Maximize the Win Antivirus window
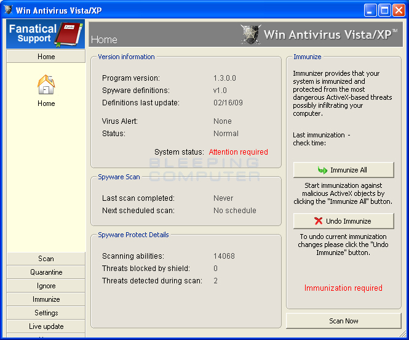This screenshot has height=340, width=409. (x=384, y=10)
